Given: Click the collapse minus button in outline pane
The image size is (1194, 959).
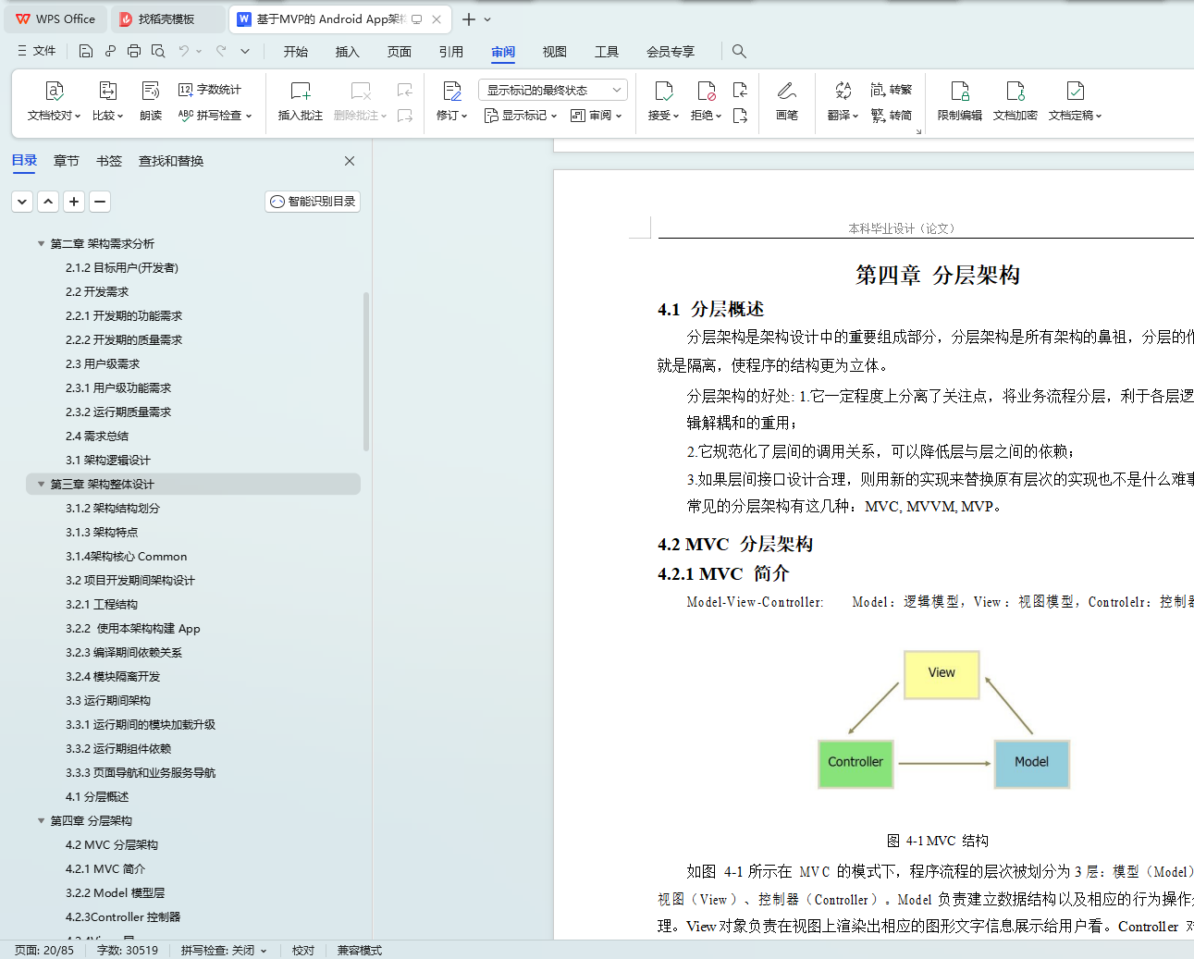Looking at the screenshot, I should [101, 201].
